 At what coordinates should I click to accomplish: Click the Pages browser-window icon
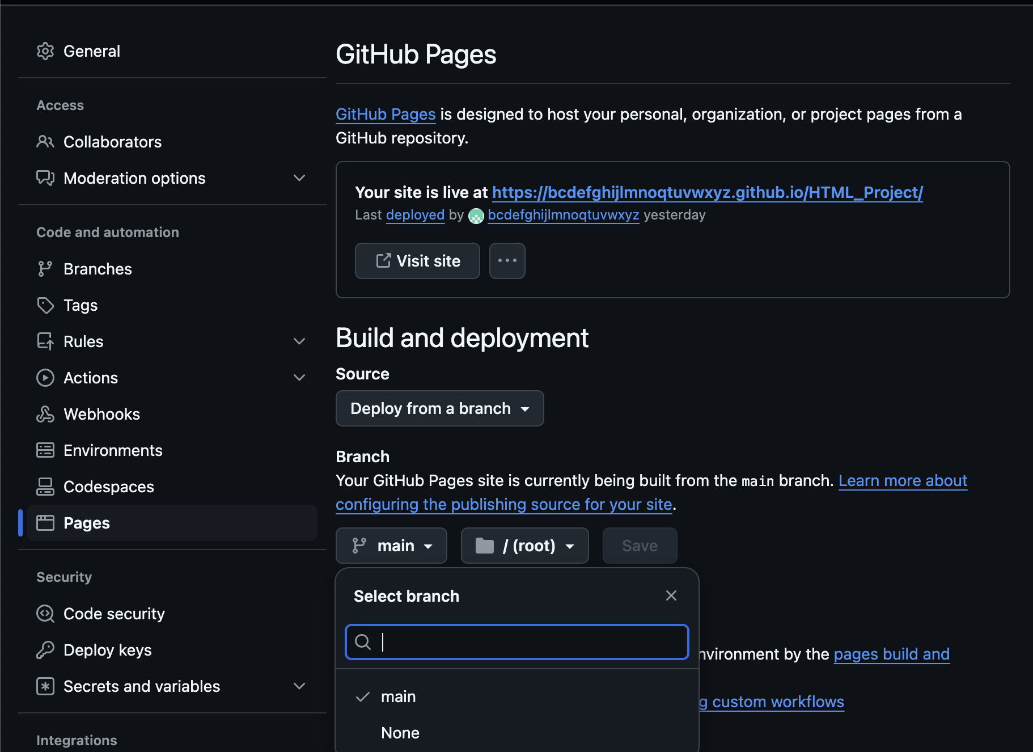[45, 523]
